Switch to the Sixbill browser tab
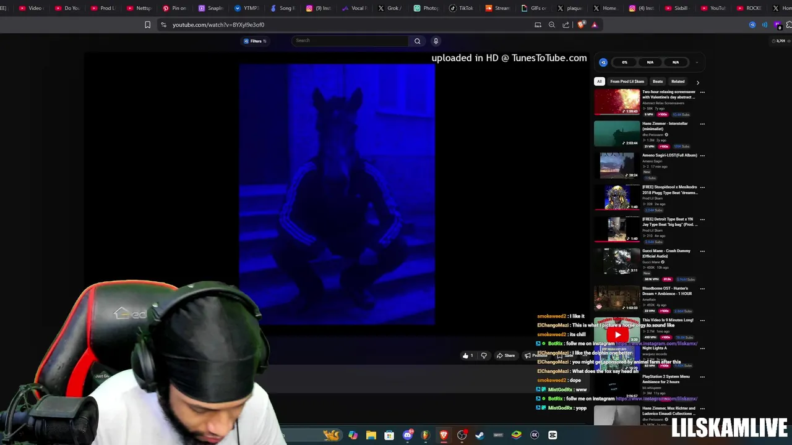This screenshot has width=792, height=445. pos(676,8)
